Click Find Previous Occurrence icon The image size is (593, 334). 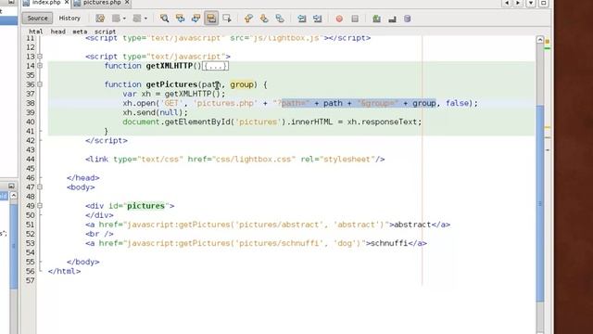click(180, 19)
